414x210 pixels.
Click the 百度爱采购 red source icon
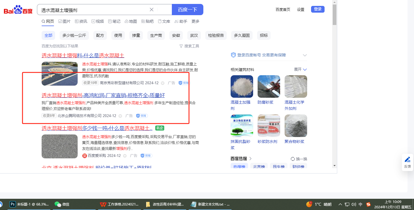coord(84,156)
